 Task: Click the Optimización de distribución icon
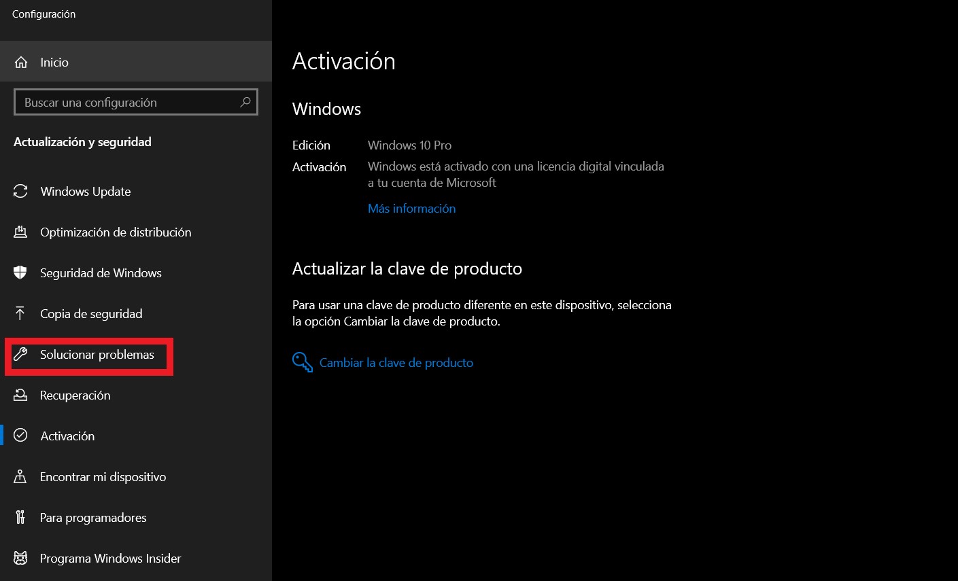[20, 232]
